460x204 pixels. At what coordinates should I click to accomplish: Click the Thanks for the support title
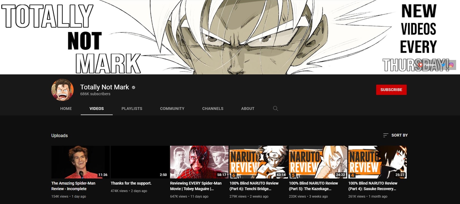(x=131, y=183)
